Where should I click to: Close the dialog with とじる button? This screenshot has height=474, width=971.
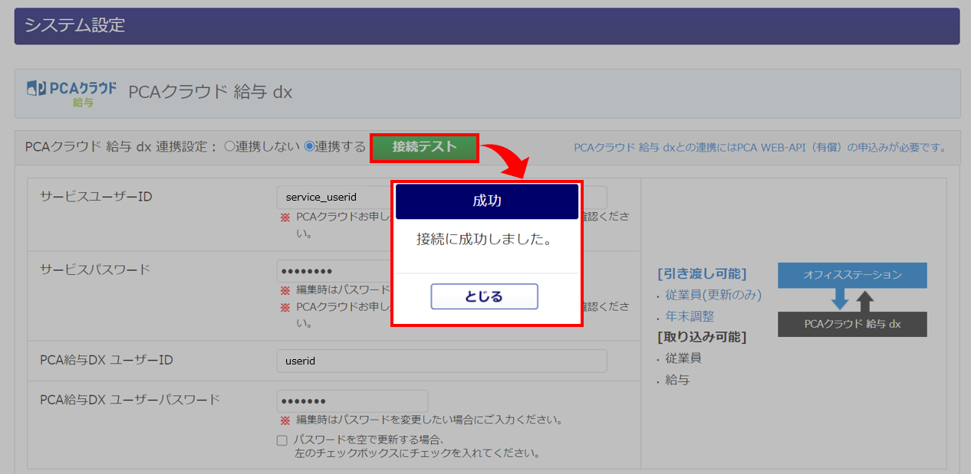click(484, 296)
